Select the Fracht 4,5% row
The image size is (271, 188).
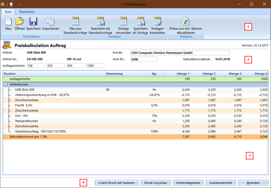click(135, 105)
